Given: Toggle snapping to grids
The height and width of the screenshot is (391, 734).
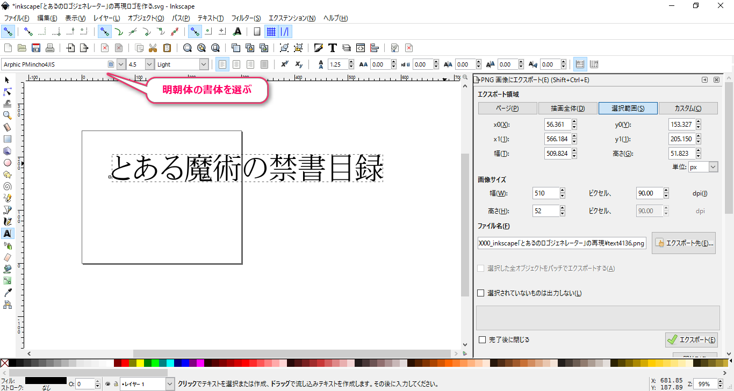Looking at the screenshot, I should point(271,32).
